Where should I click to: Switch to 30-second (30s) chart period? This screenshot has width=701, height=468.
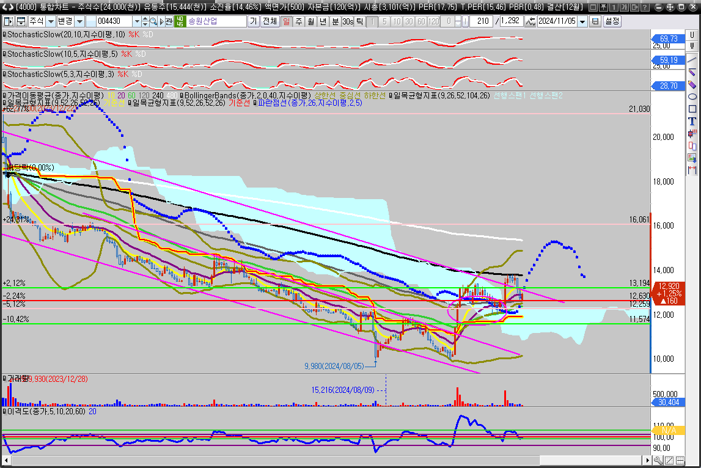coord(347,21)
